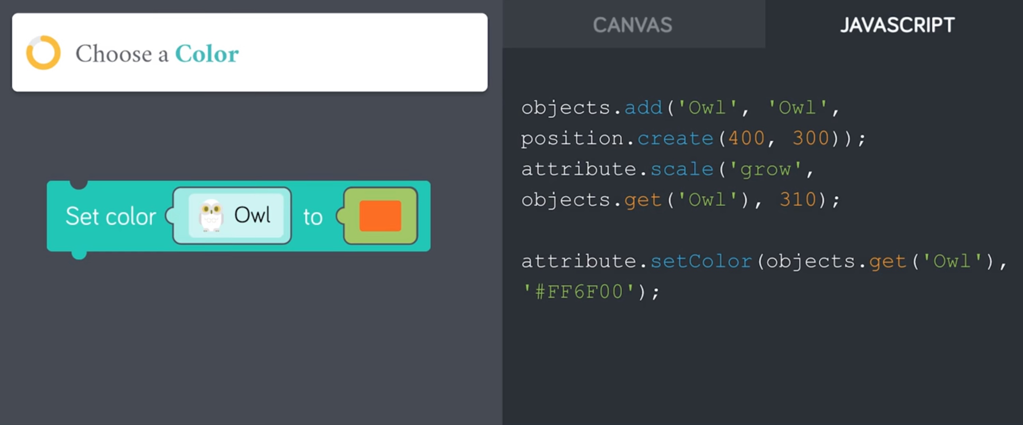Viewport: 1023px width, 425px height.
Task: Click the owl icon in Set color block
Action: 211,215
